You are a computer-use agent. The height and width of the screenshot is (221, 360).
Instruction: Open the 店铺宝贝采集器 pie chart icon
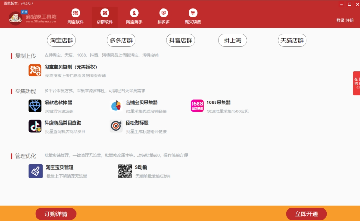click(x=116, y=106)
